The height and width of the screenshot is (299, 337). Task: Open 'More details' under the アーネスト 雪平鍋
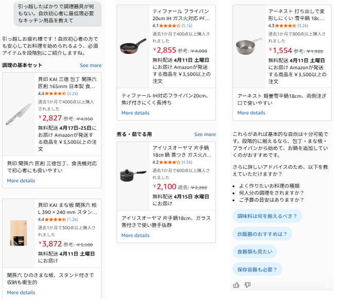[x=251, y=113]
